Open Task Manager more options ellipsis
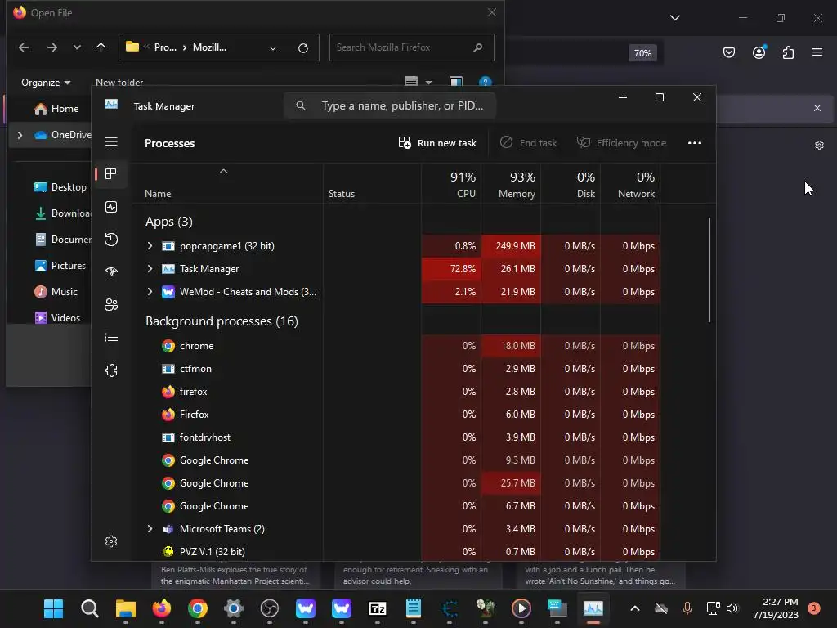 [695, 142]
